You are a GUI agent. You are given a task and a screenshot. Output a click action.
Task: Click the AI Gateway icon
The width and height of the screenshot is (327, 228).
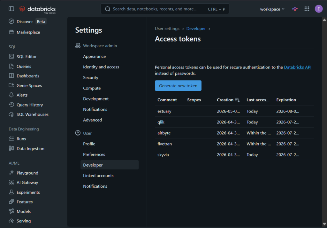pos(11,183)
